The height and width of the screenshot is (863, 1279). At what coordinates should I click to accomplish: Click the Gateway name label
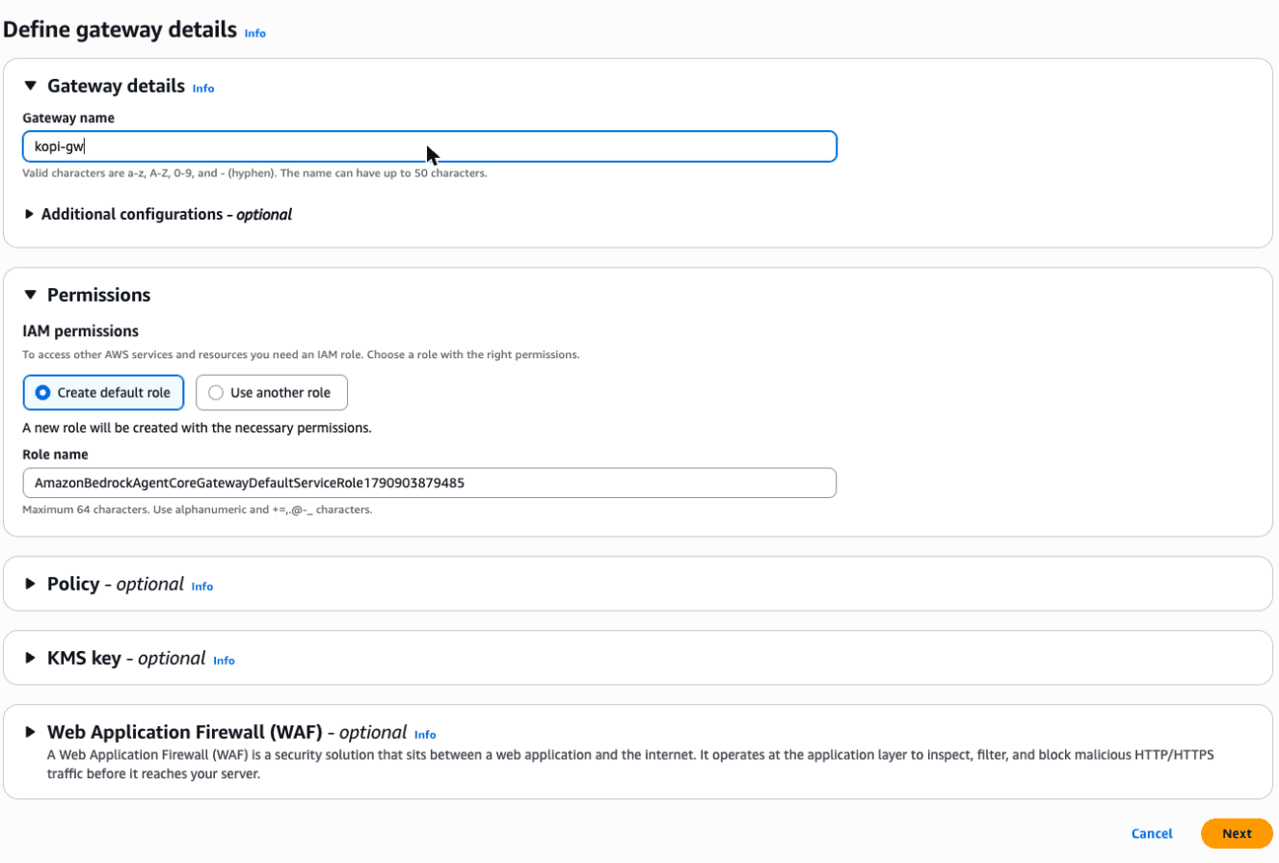click(68, 118)
